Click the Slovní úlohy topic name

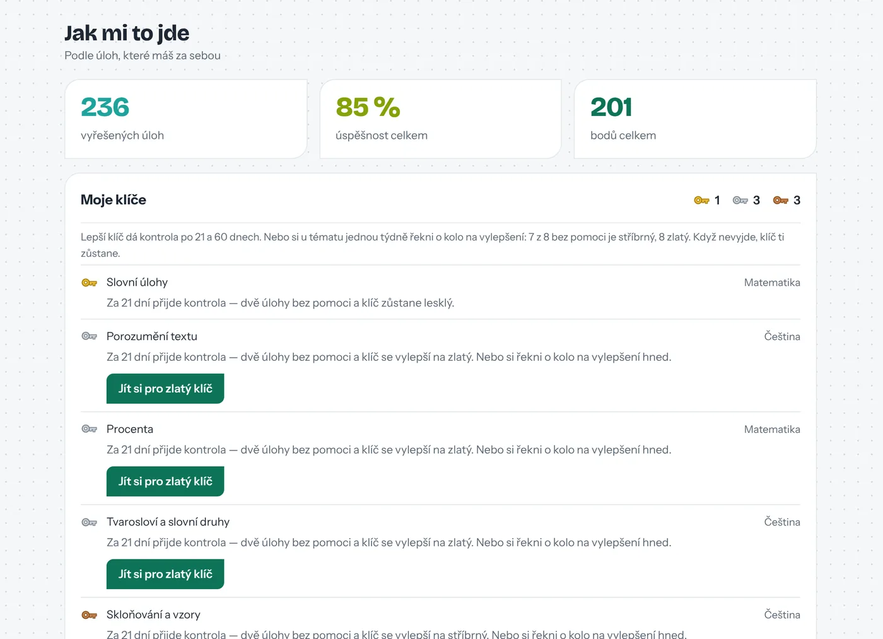click(x=137, y=282)
